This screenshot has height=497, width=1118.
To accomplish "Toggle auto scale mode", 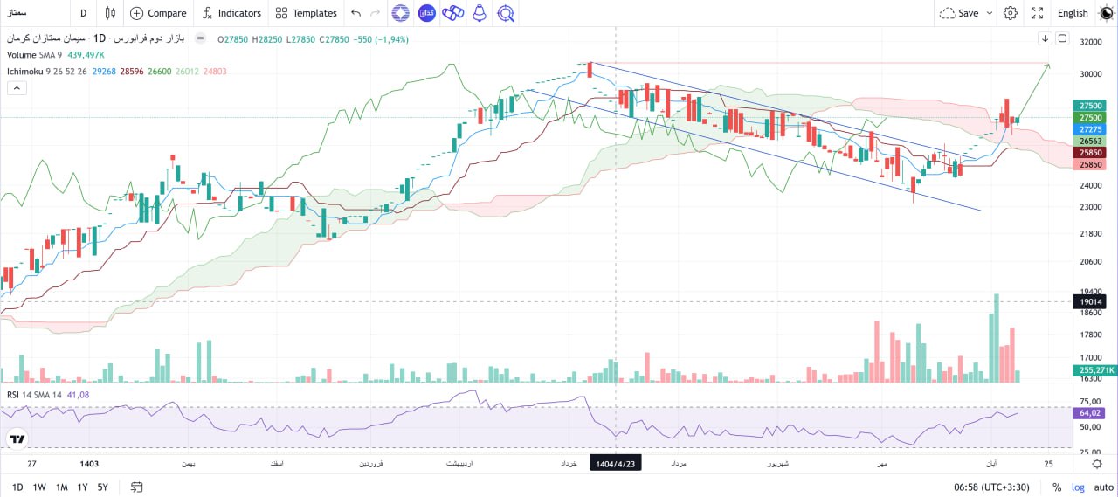I will (1103, 487).
